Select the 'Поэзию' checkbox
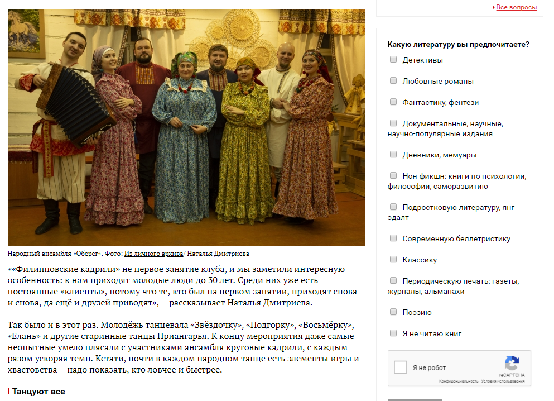 click(x=393, y=312)
